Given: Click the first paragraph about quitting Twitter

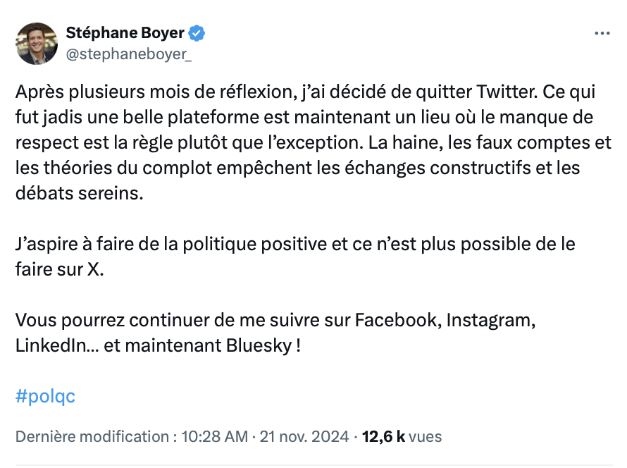Looking at the screenshot, I should pos(313,142).
